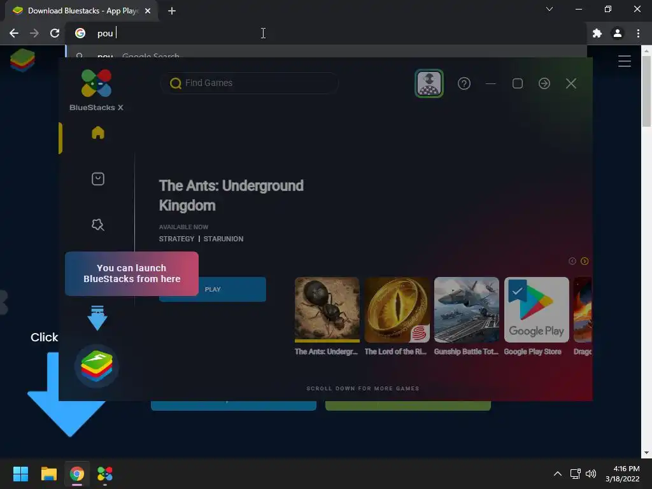This screenshot has width=652, height=489.
Task: Click the STARUNION developer label
Action: tap(223, 239)
